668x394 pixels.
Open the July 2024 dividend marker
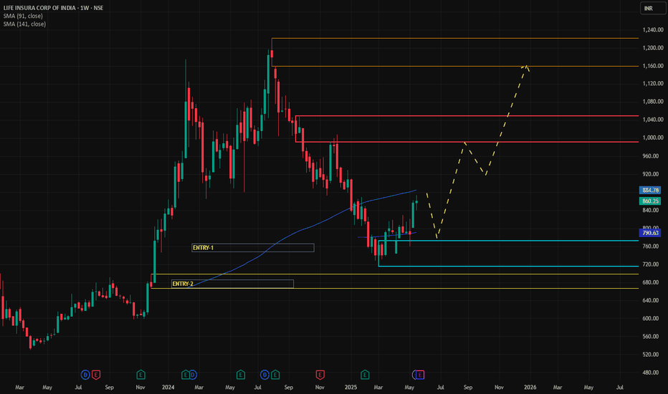point(265,375)
